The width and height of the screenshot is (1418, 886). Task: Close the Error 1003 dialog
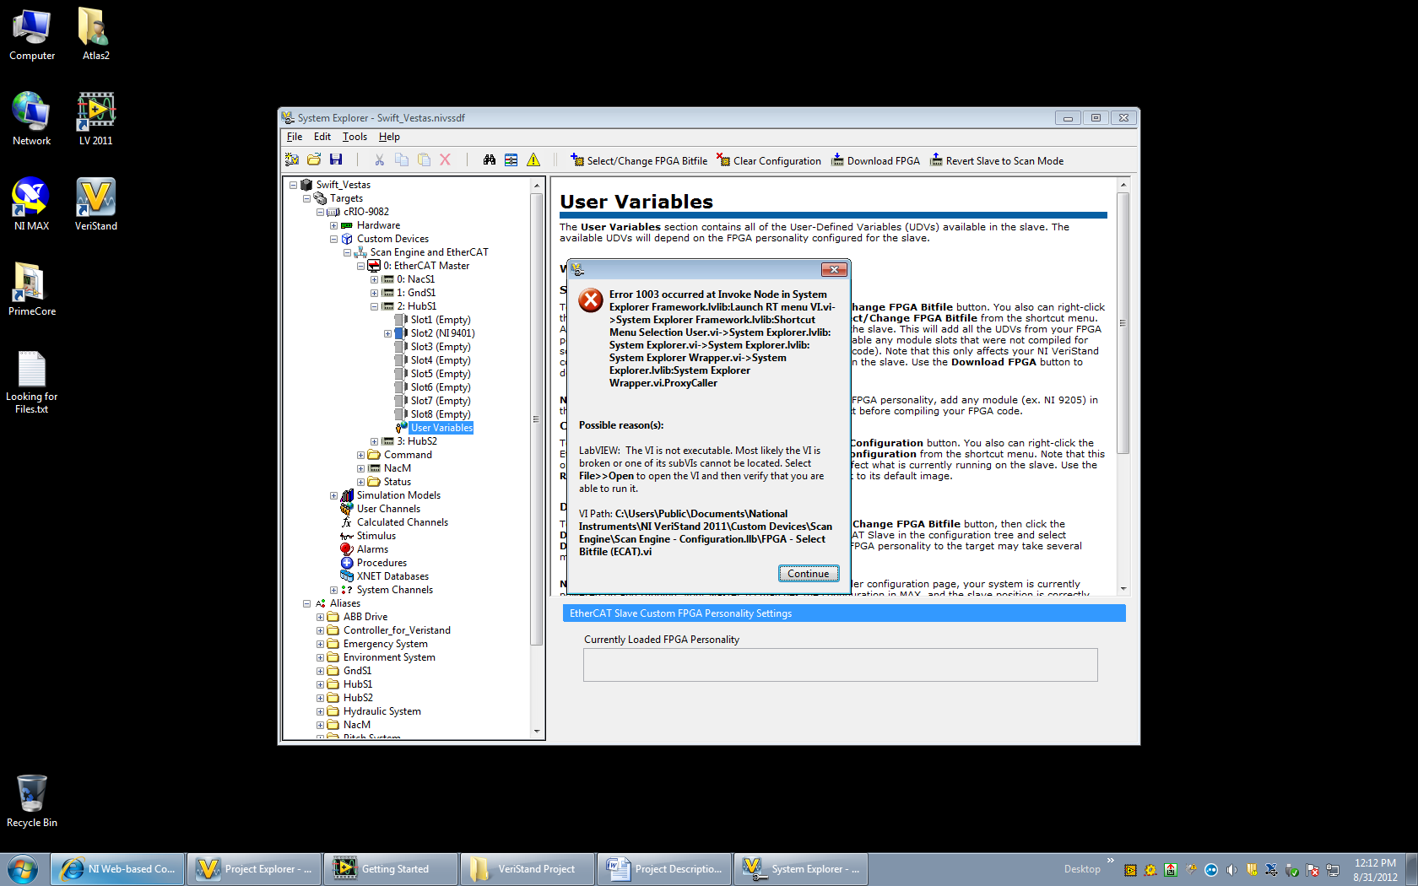834,269
